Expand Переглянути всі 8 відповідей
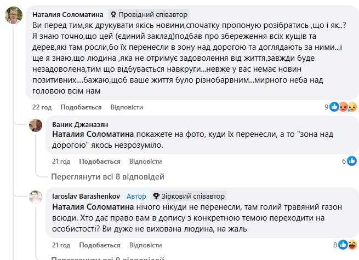The height and width of the screenshot is (260, 359). [107, 177]
